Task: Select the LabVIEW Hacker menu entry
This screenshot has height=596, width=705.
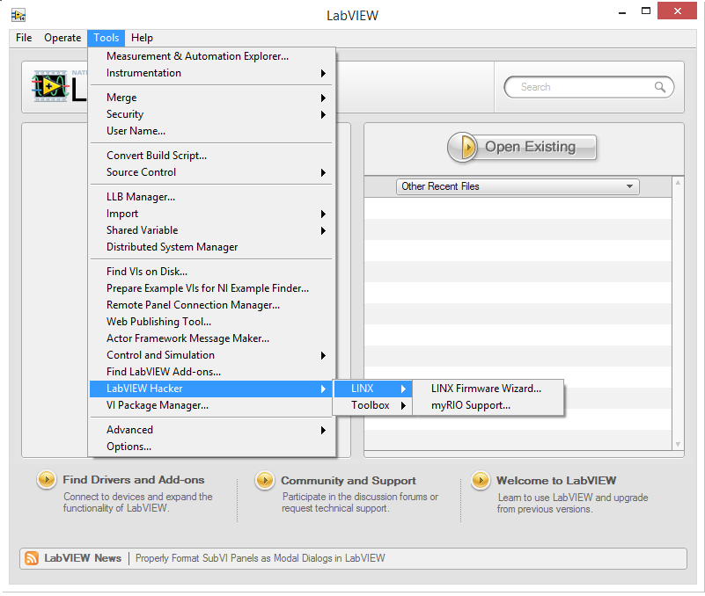Action: tap(211, 389)
